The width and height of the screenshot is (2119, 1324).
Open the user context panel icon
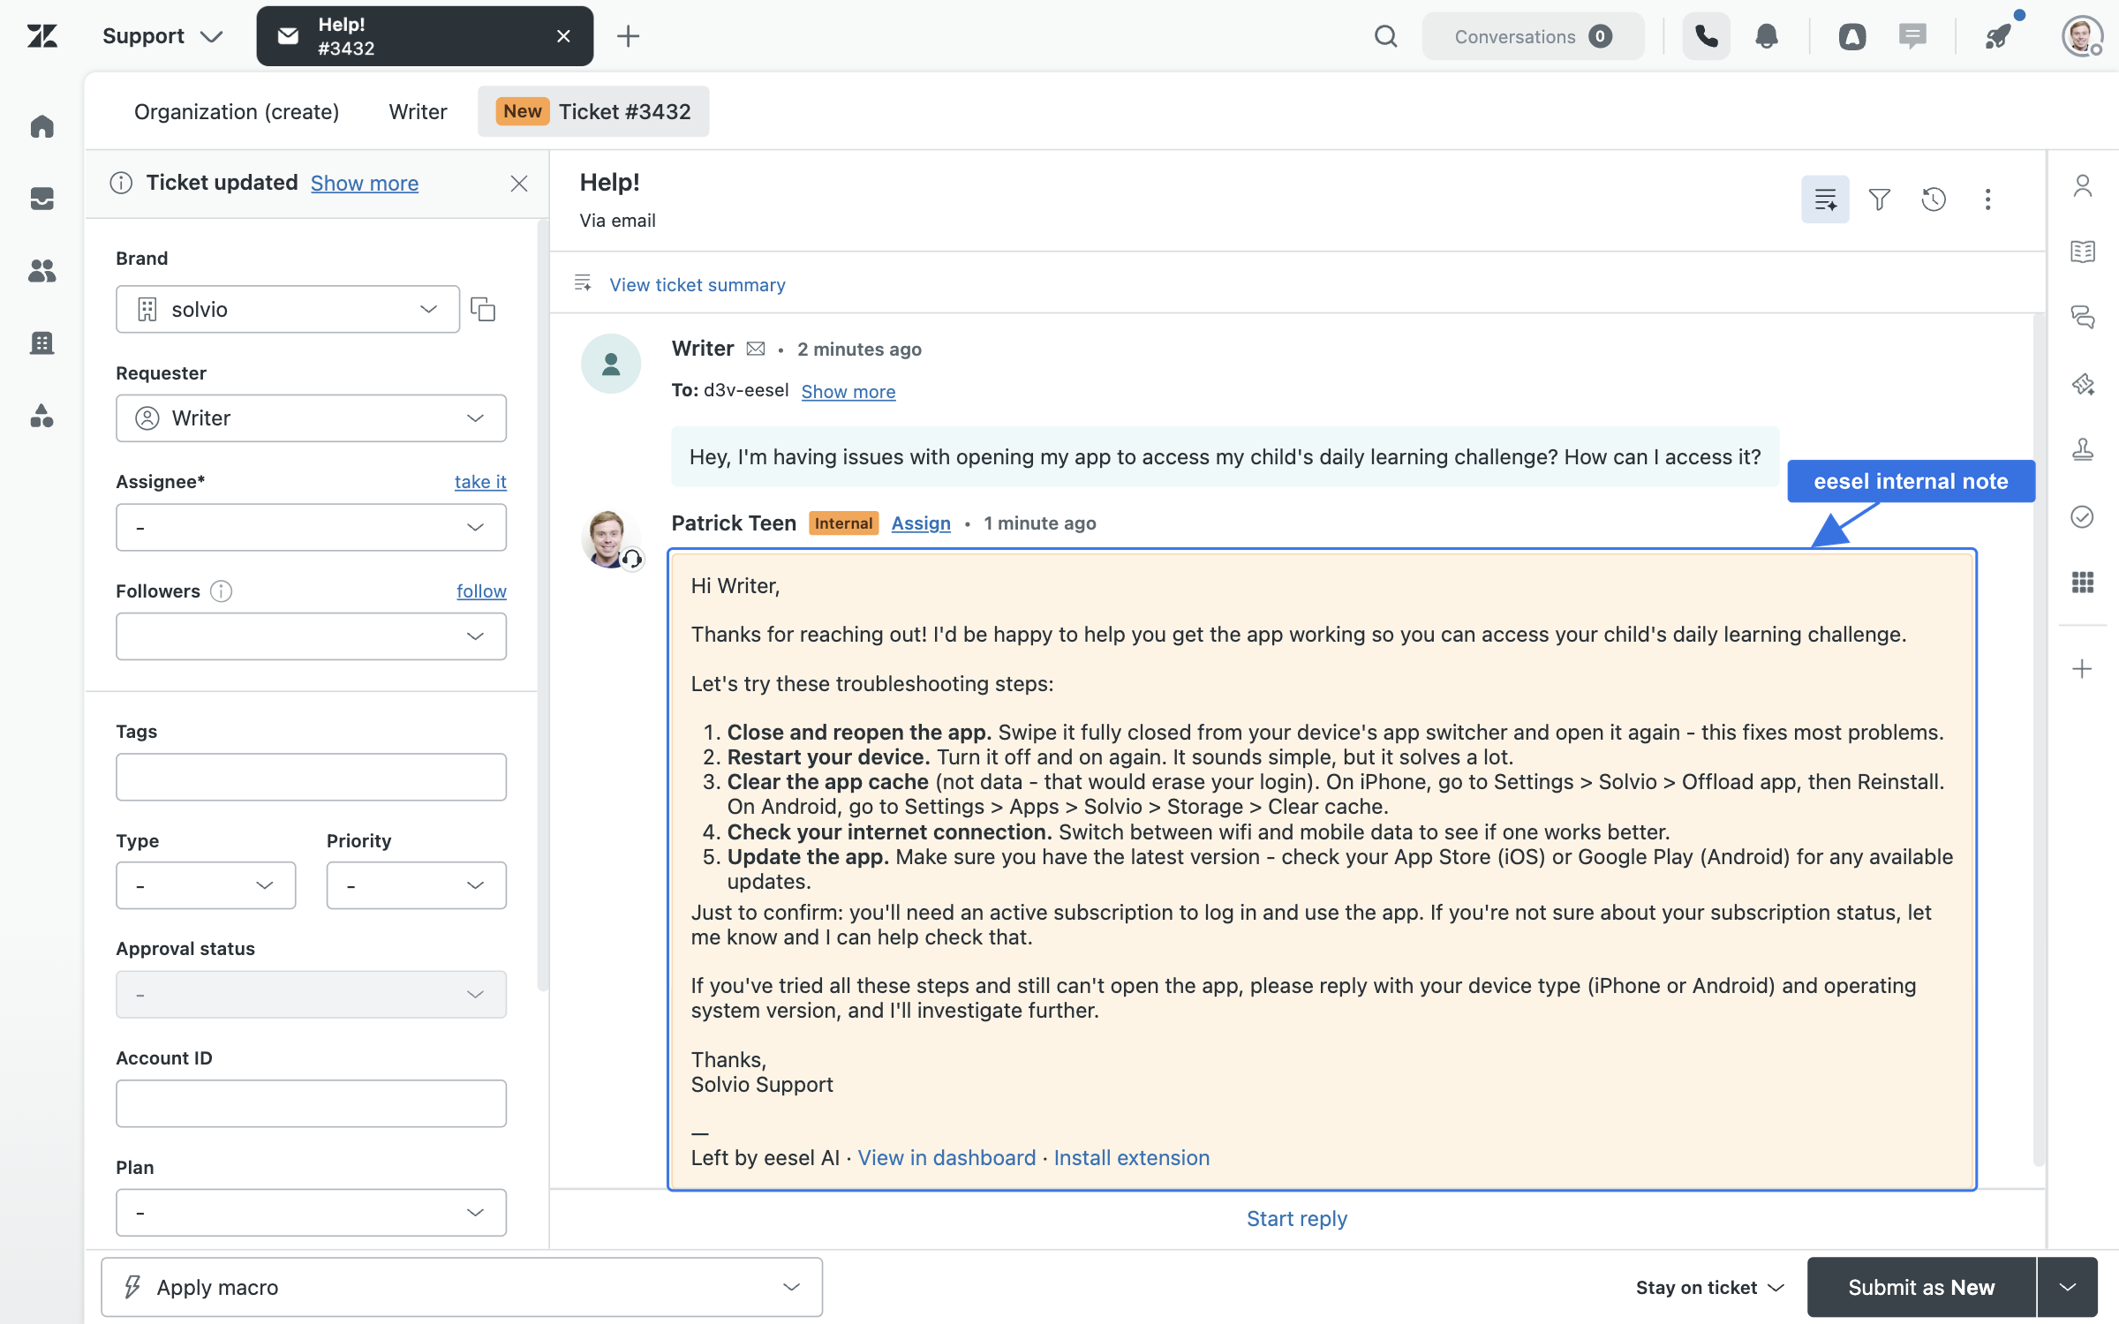2083,186
